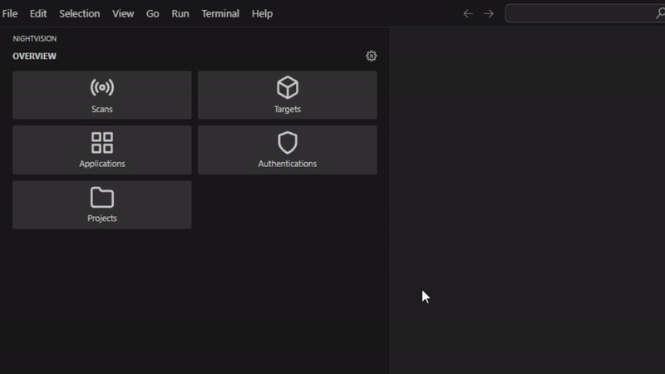Viewport: 665px width, 374px height.
Task: Open the Applications tile
Action: (x=101, y=150)
